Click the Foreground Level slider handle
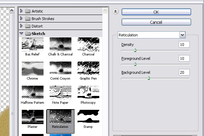This screenshot has height=136, width=204. [135, 64]
